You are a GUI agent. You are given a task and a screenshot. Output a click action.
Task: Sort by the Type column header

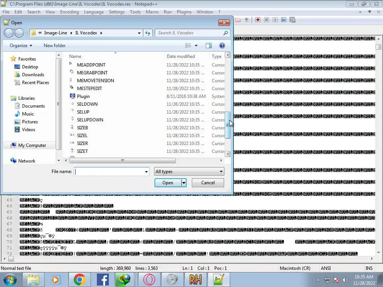point(217,56)
